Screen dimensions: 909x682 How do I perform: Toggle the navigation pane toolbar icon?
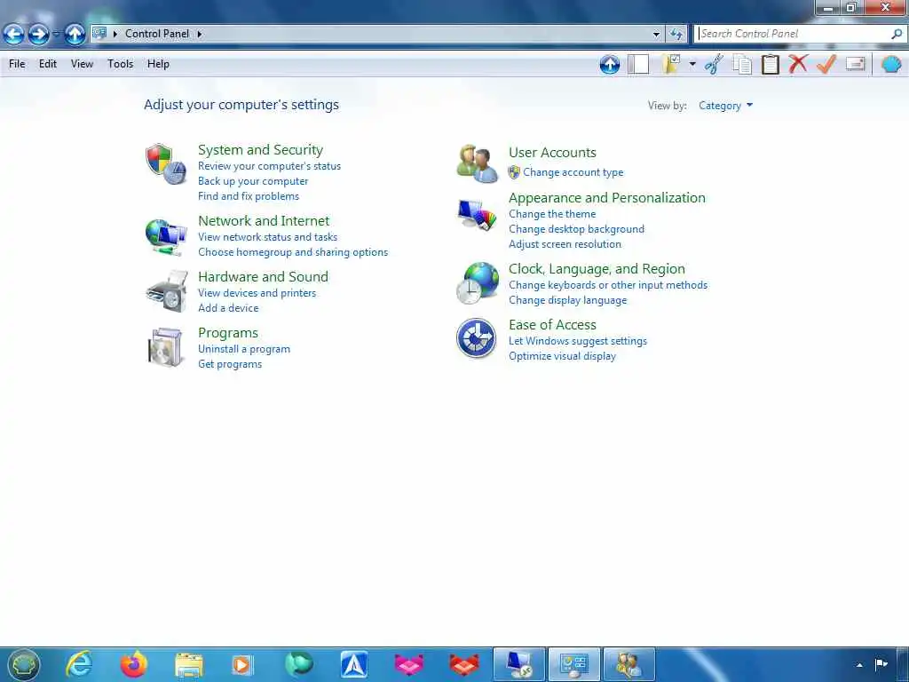click(638, 64)
